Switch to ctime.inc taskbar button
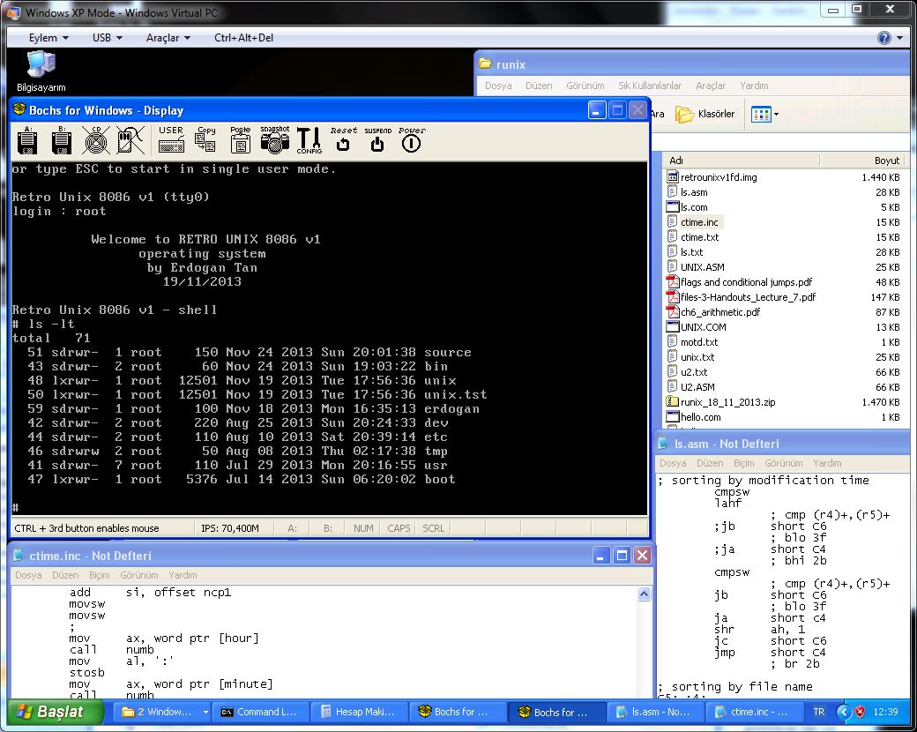 (753, 712)
